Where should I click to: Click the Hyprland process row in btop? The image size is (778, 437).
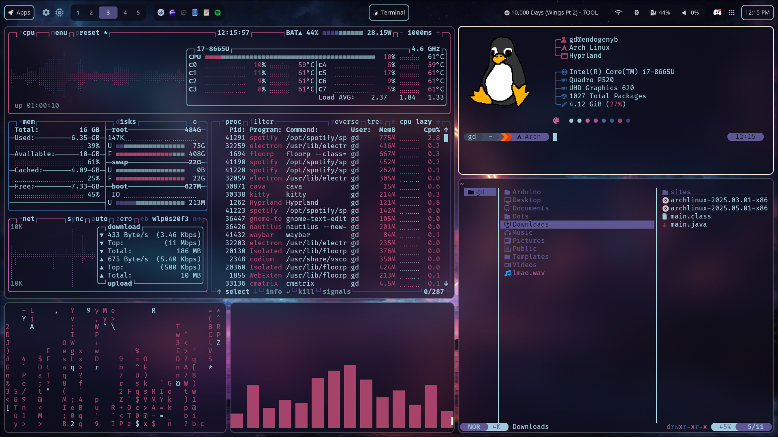click(333, 202)
